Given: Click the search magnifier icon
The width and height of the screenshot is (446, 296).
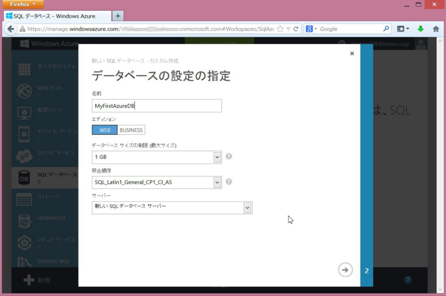Looking at the screenshot, I should [x=386, y=29].
